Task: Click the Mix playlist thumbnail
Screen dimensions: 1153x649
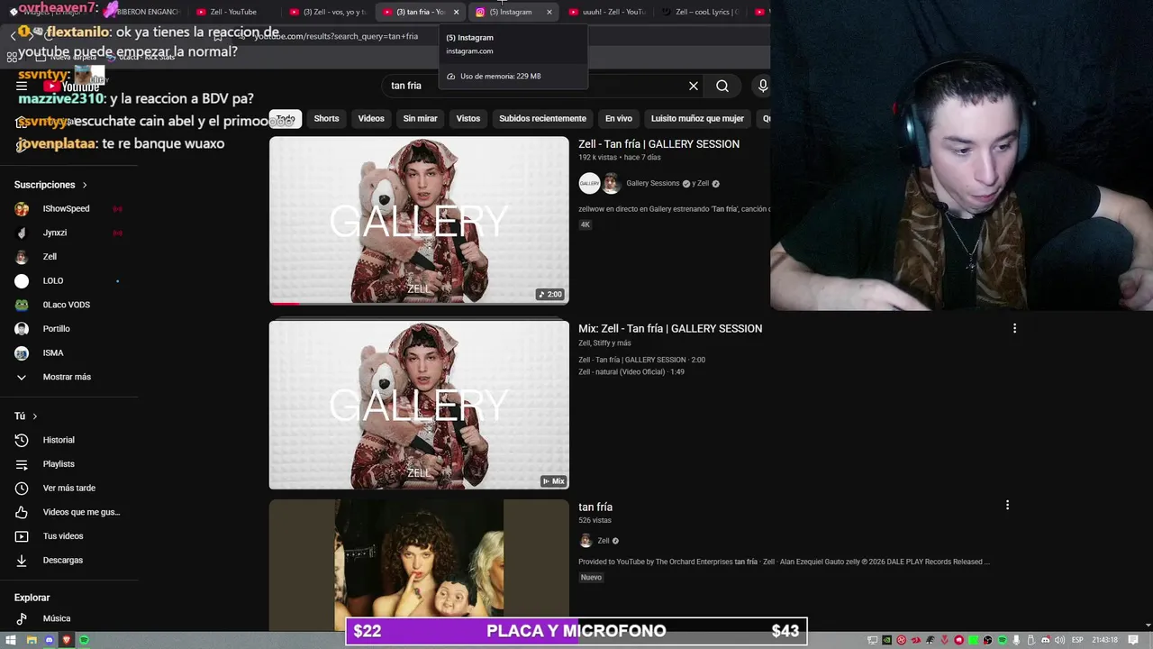Action: coord(419,405)
